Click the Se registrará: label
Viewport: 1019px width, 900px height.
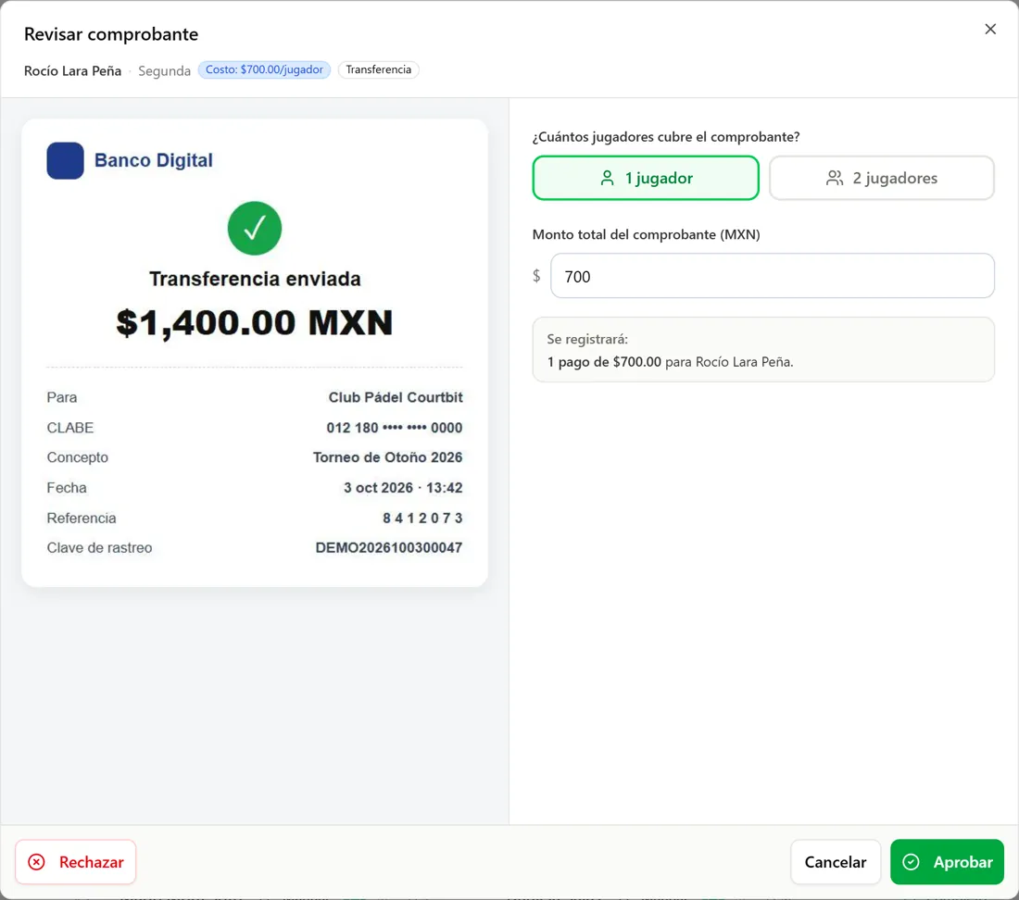pyautogui.click(x=587, y=339)
